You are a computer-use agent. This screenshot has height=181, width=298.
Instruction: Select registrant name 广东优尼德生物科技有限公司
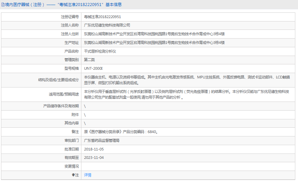(x=107, y=25)
